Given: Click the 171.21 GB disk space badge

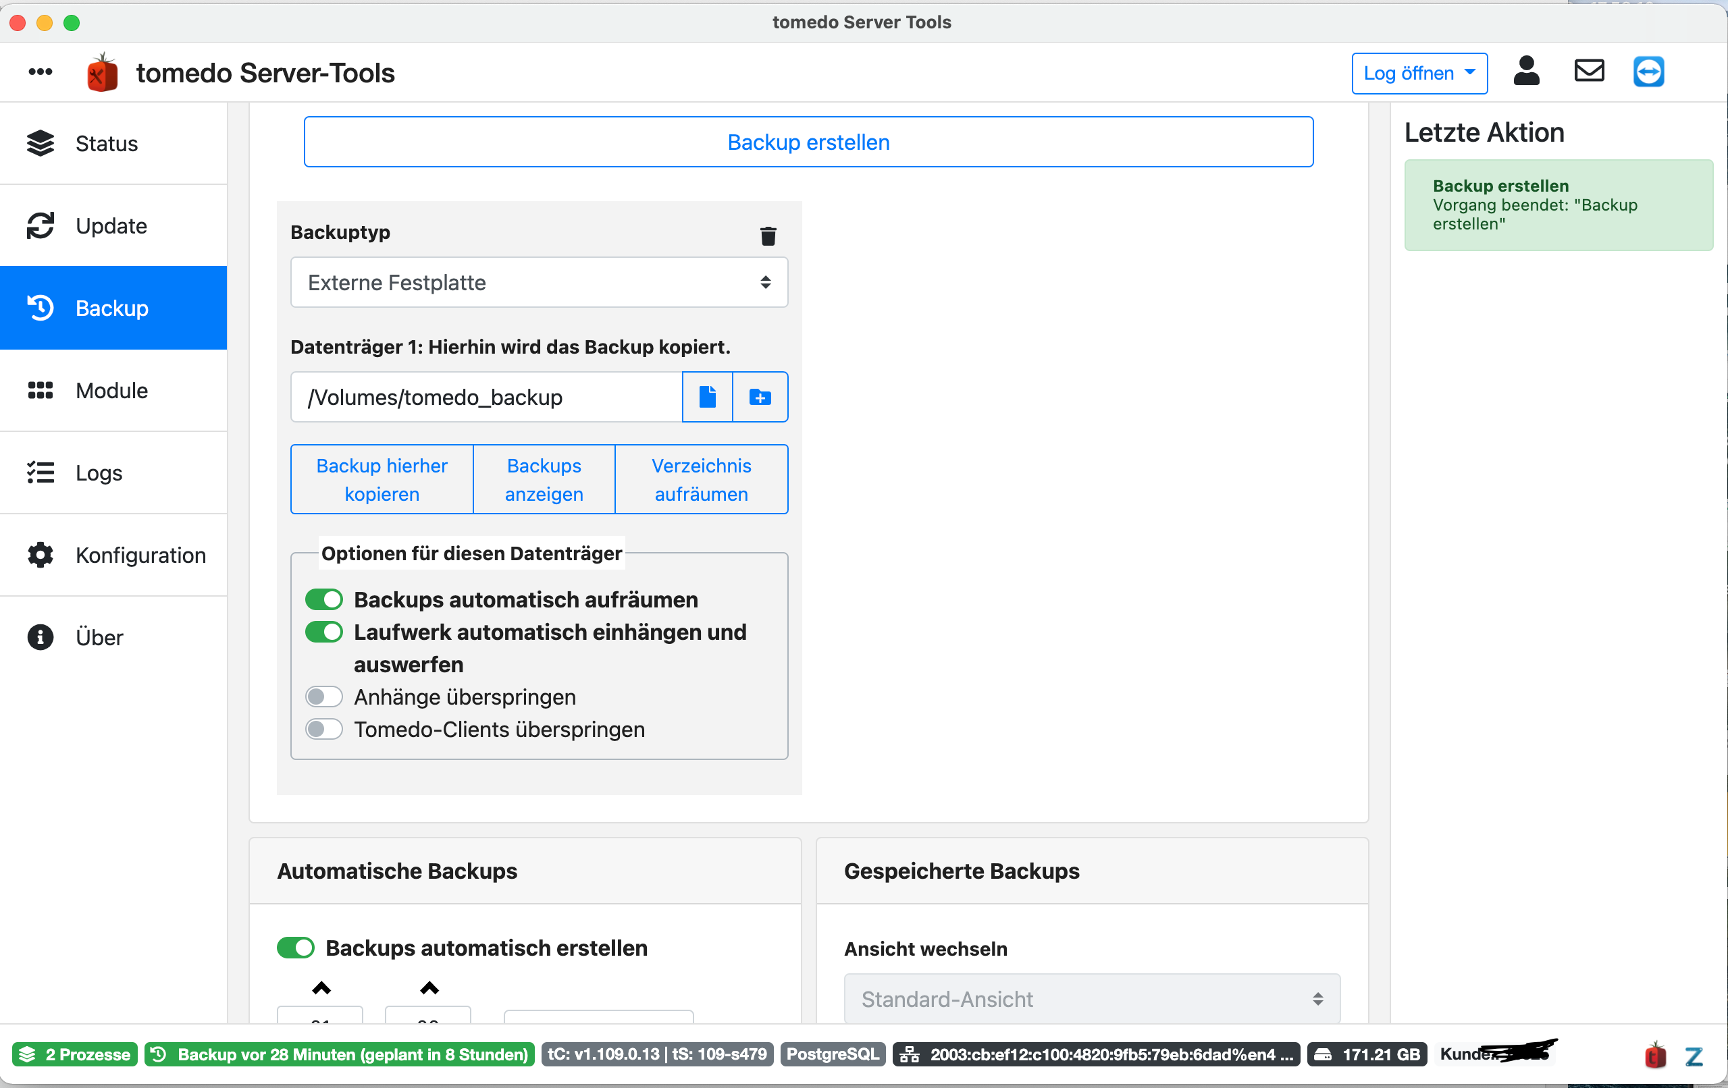Looking at the screenshot, I should pos(1367,1055).
